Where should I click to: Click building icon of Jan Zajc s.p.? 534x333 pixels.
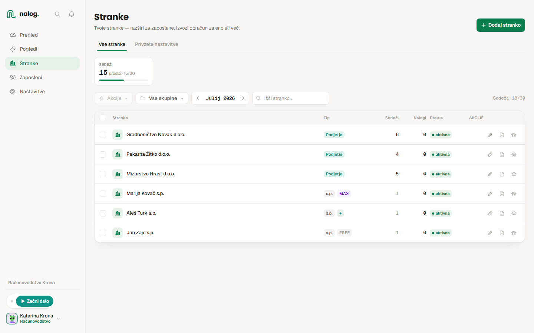click(118, 233)
